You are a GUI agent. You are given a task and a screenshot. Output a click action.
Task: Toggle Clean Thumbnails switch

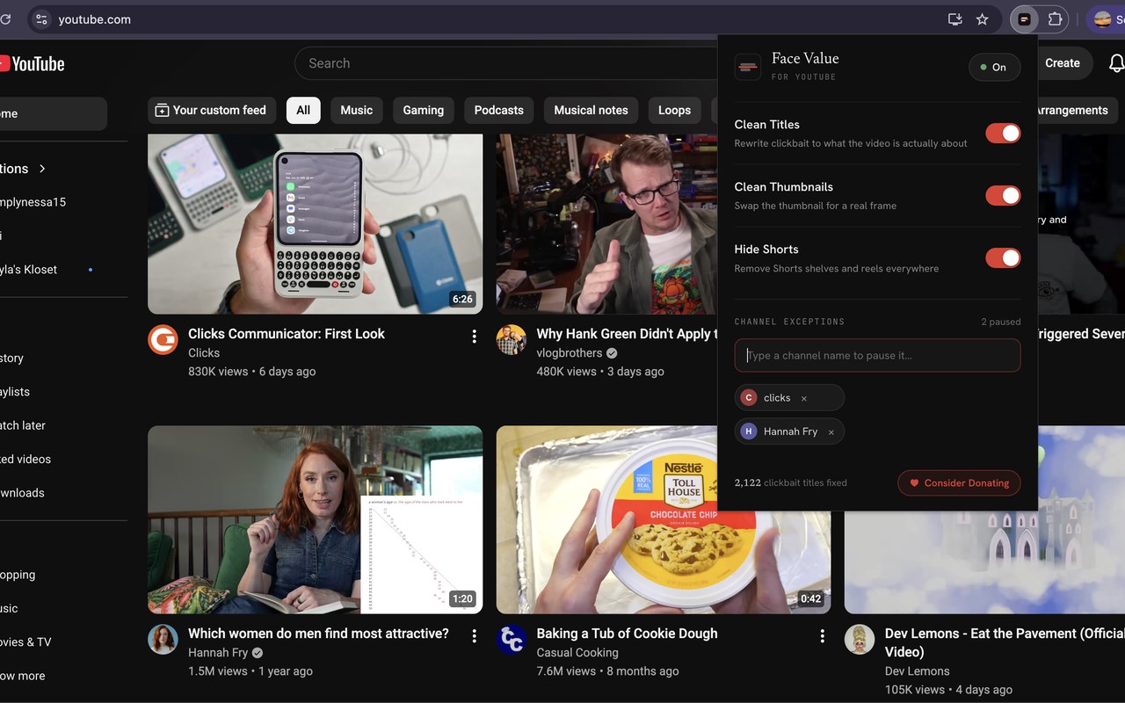(1003, 195)
